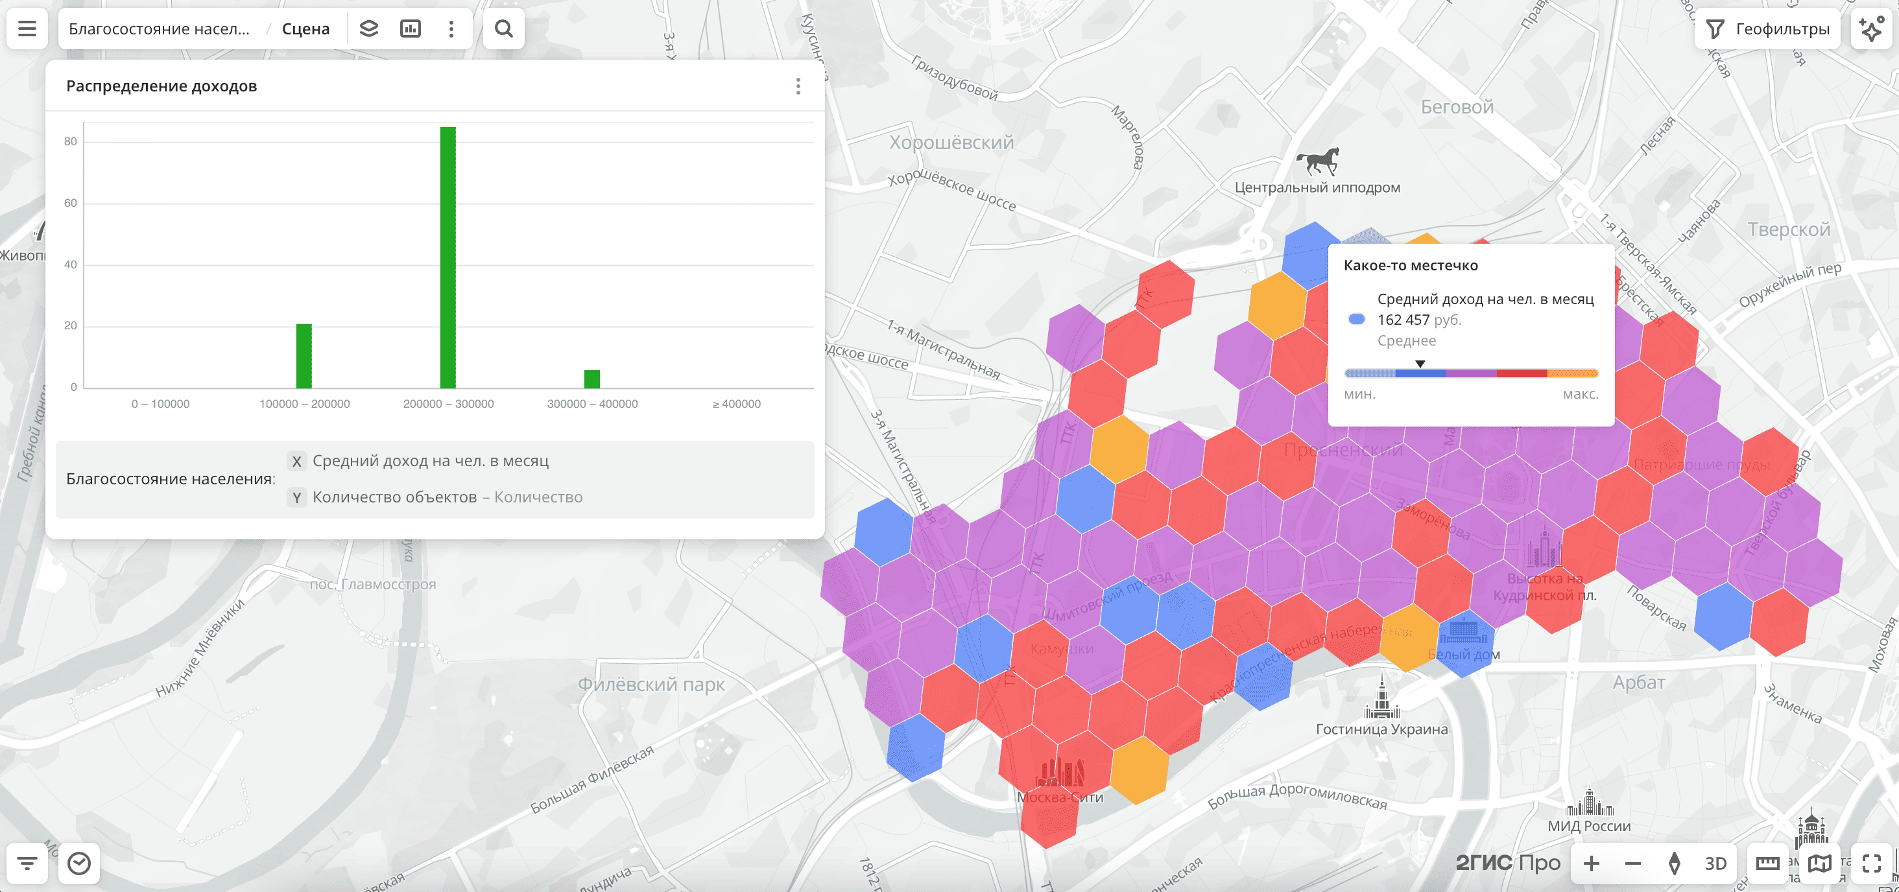Click the search magnifier button
1899x892 pixels.
(503, 29)
